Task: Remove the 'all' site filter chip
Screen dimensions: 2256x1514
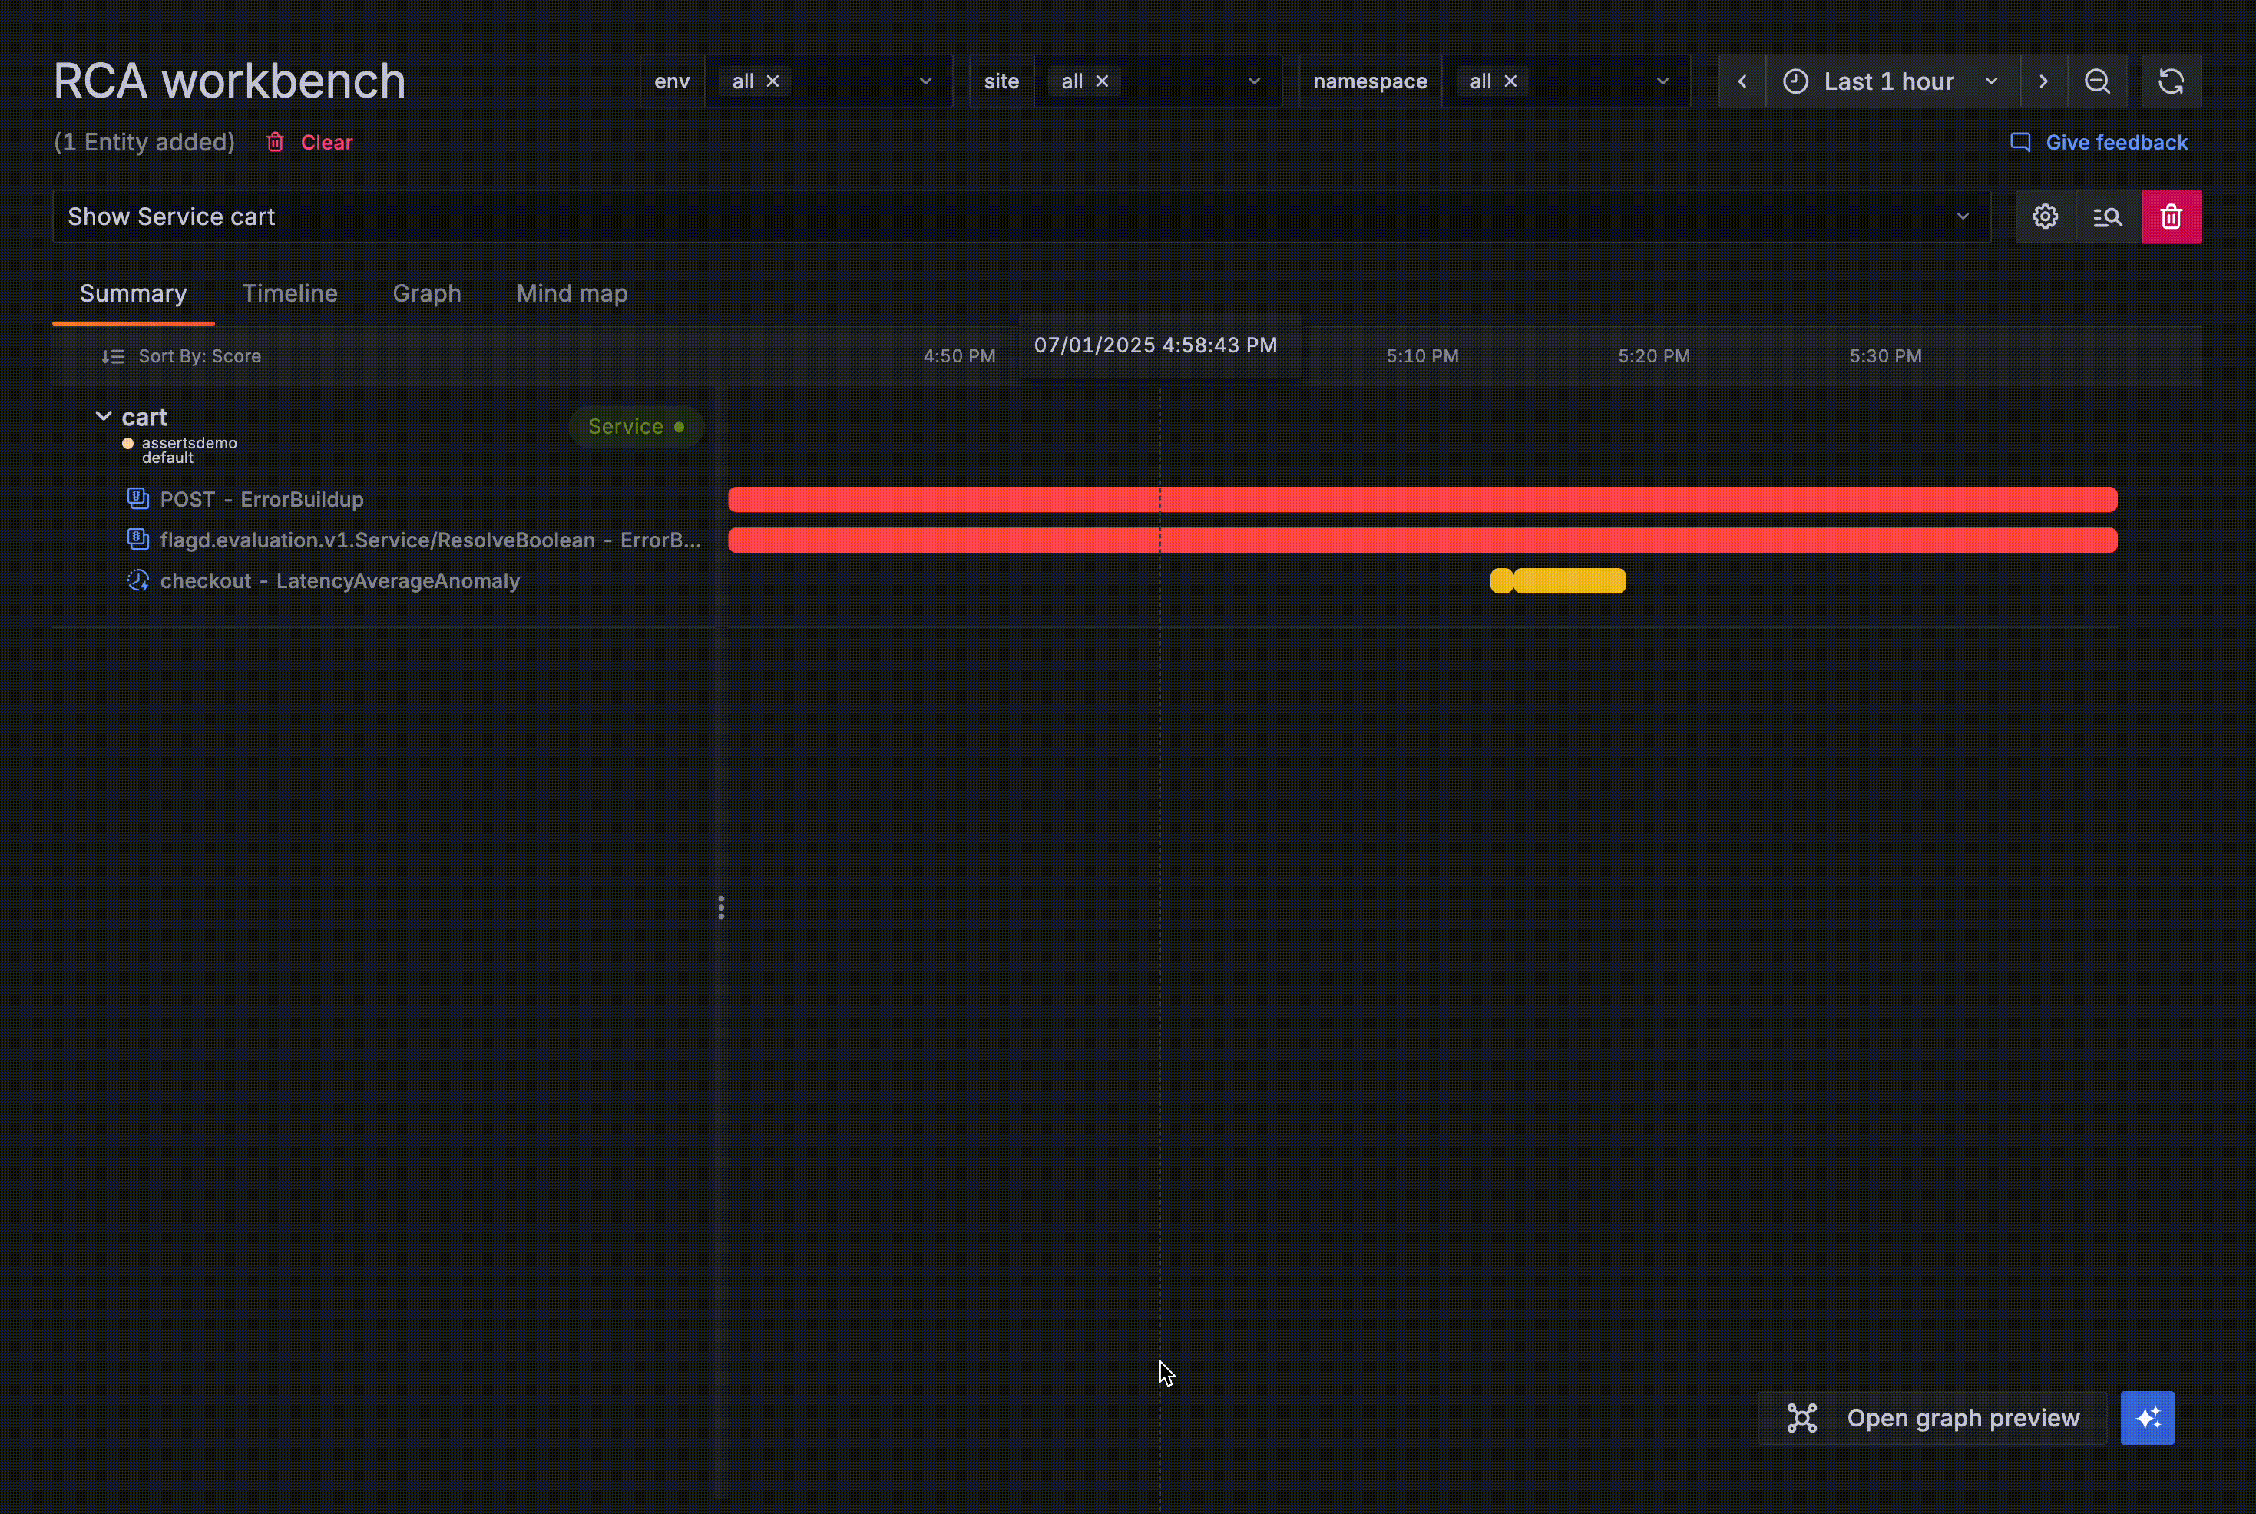Action: click(x=1102, y=81)
